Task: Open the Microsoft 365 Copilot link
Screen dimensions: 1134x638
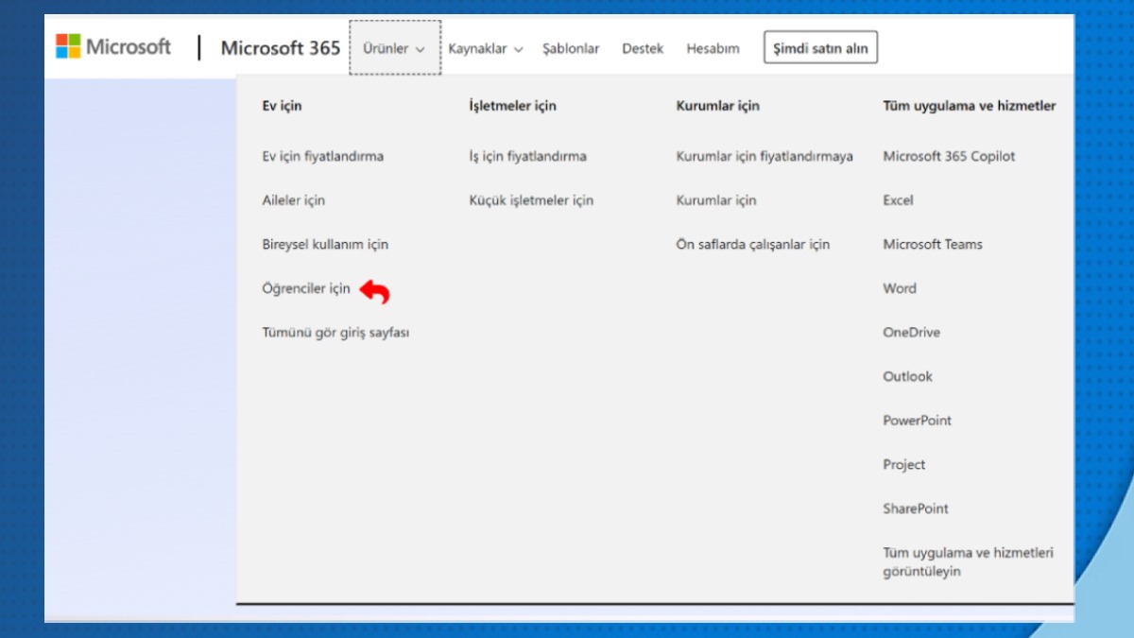Action: pyautogui.click(x=949, y=156)
